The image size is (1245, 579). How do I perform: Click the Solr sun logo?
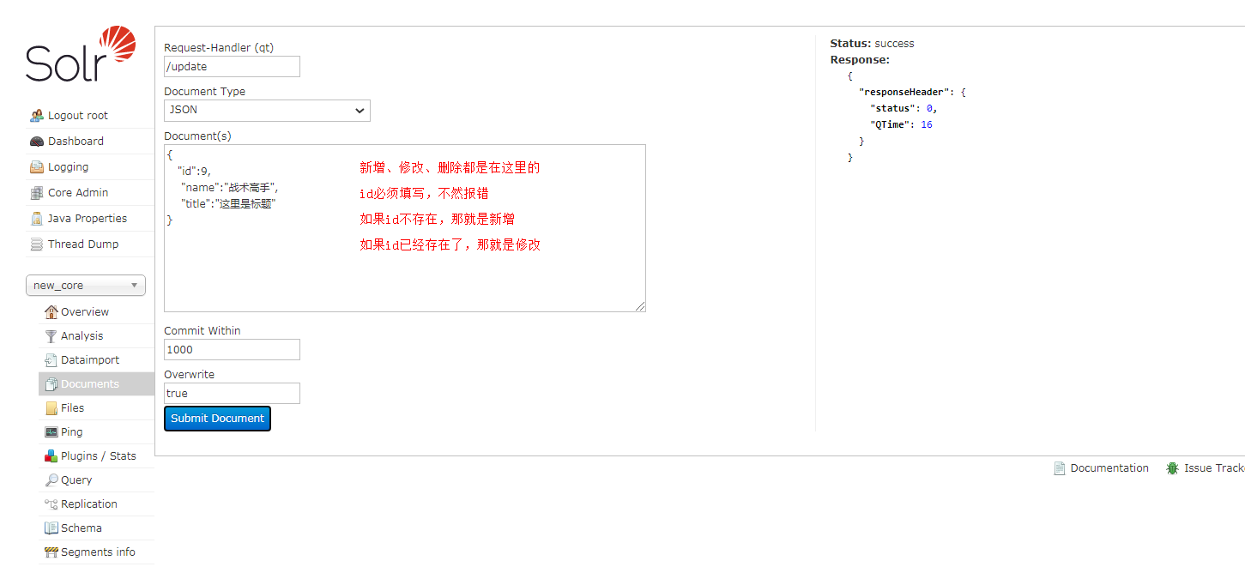click(118, 44)
